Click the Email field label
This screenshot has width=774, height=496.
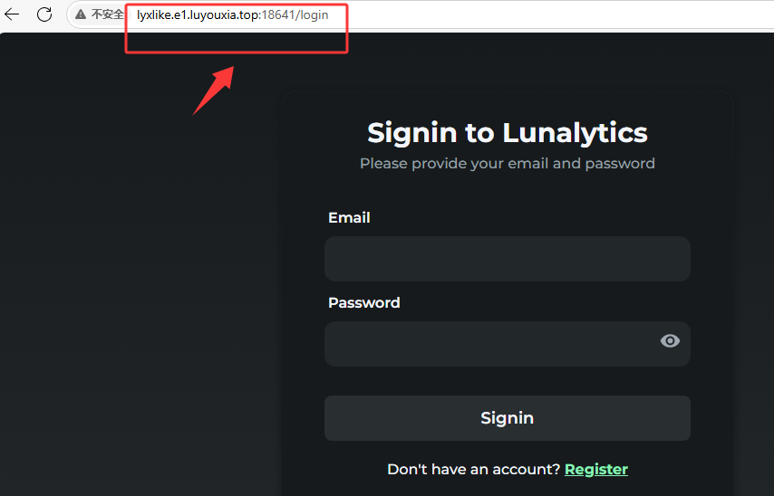click(x=349, y=217)
